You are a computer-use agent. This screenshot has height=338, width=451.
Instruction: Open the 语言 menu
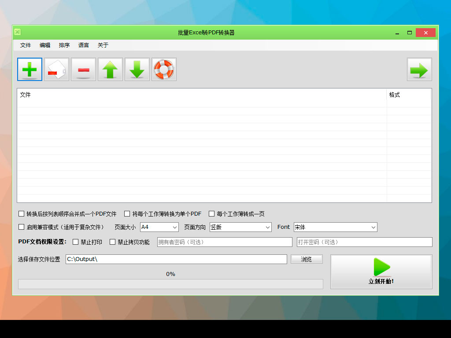[x=84, y=45]
